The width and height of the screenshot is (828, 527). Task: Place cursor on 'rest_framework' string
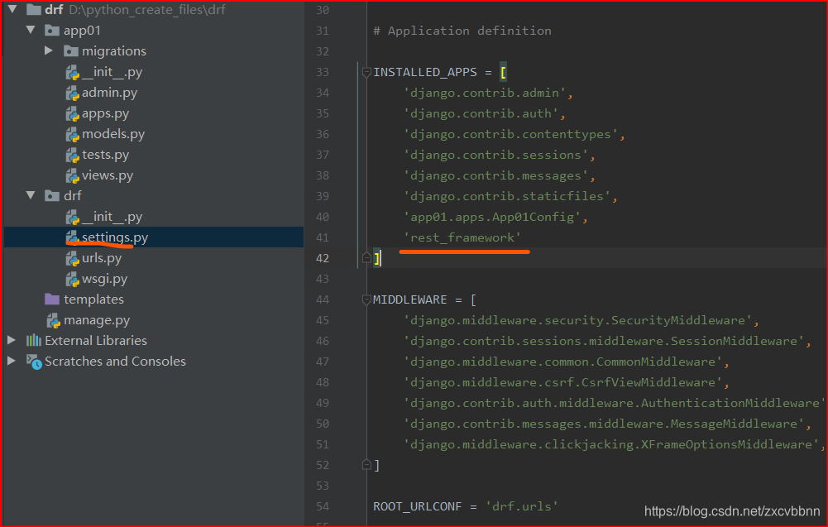pos(462,237)
